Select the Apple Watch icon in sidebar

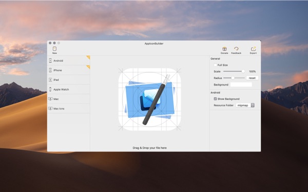(50, 89)
